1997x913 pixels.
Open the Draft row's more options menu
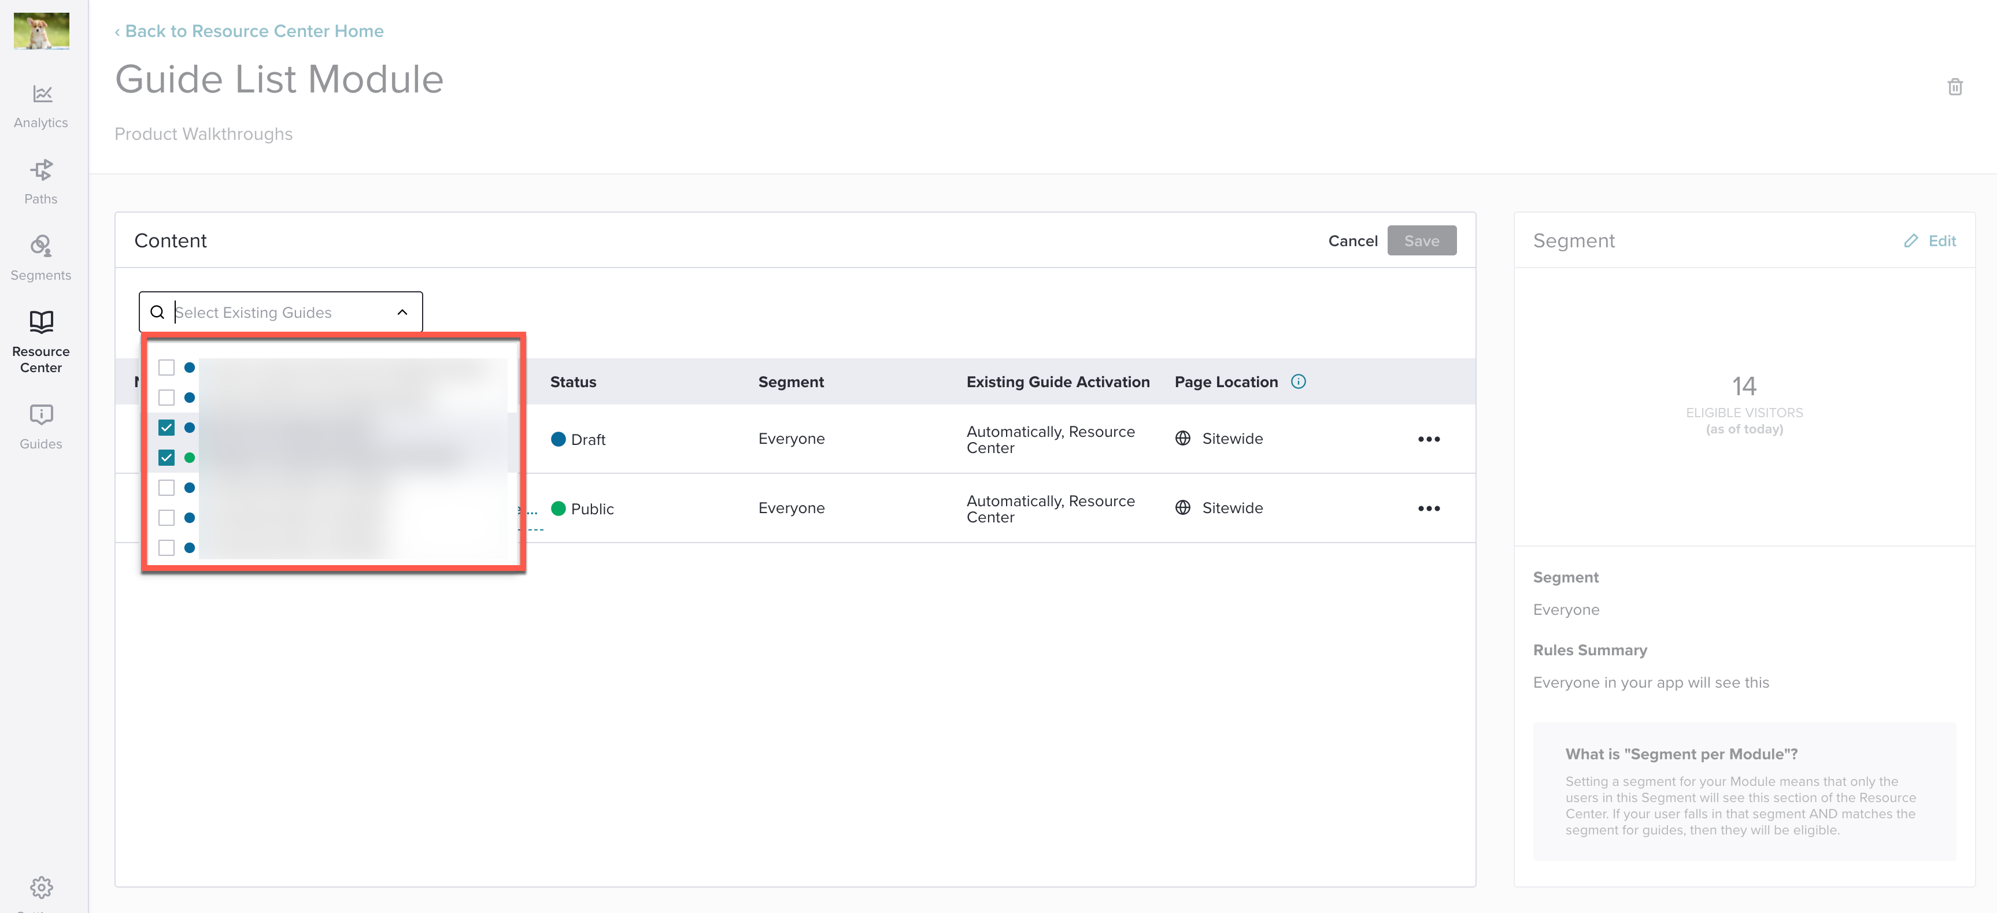tap(1428, 439)
